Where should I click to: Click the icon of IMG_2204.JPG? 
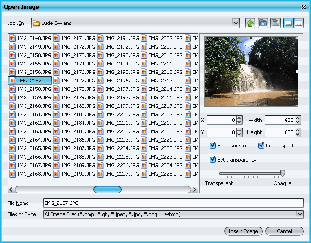click(100, 148)
